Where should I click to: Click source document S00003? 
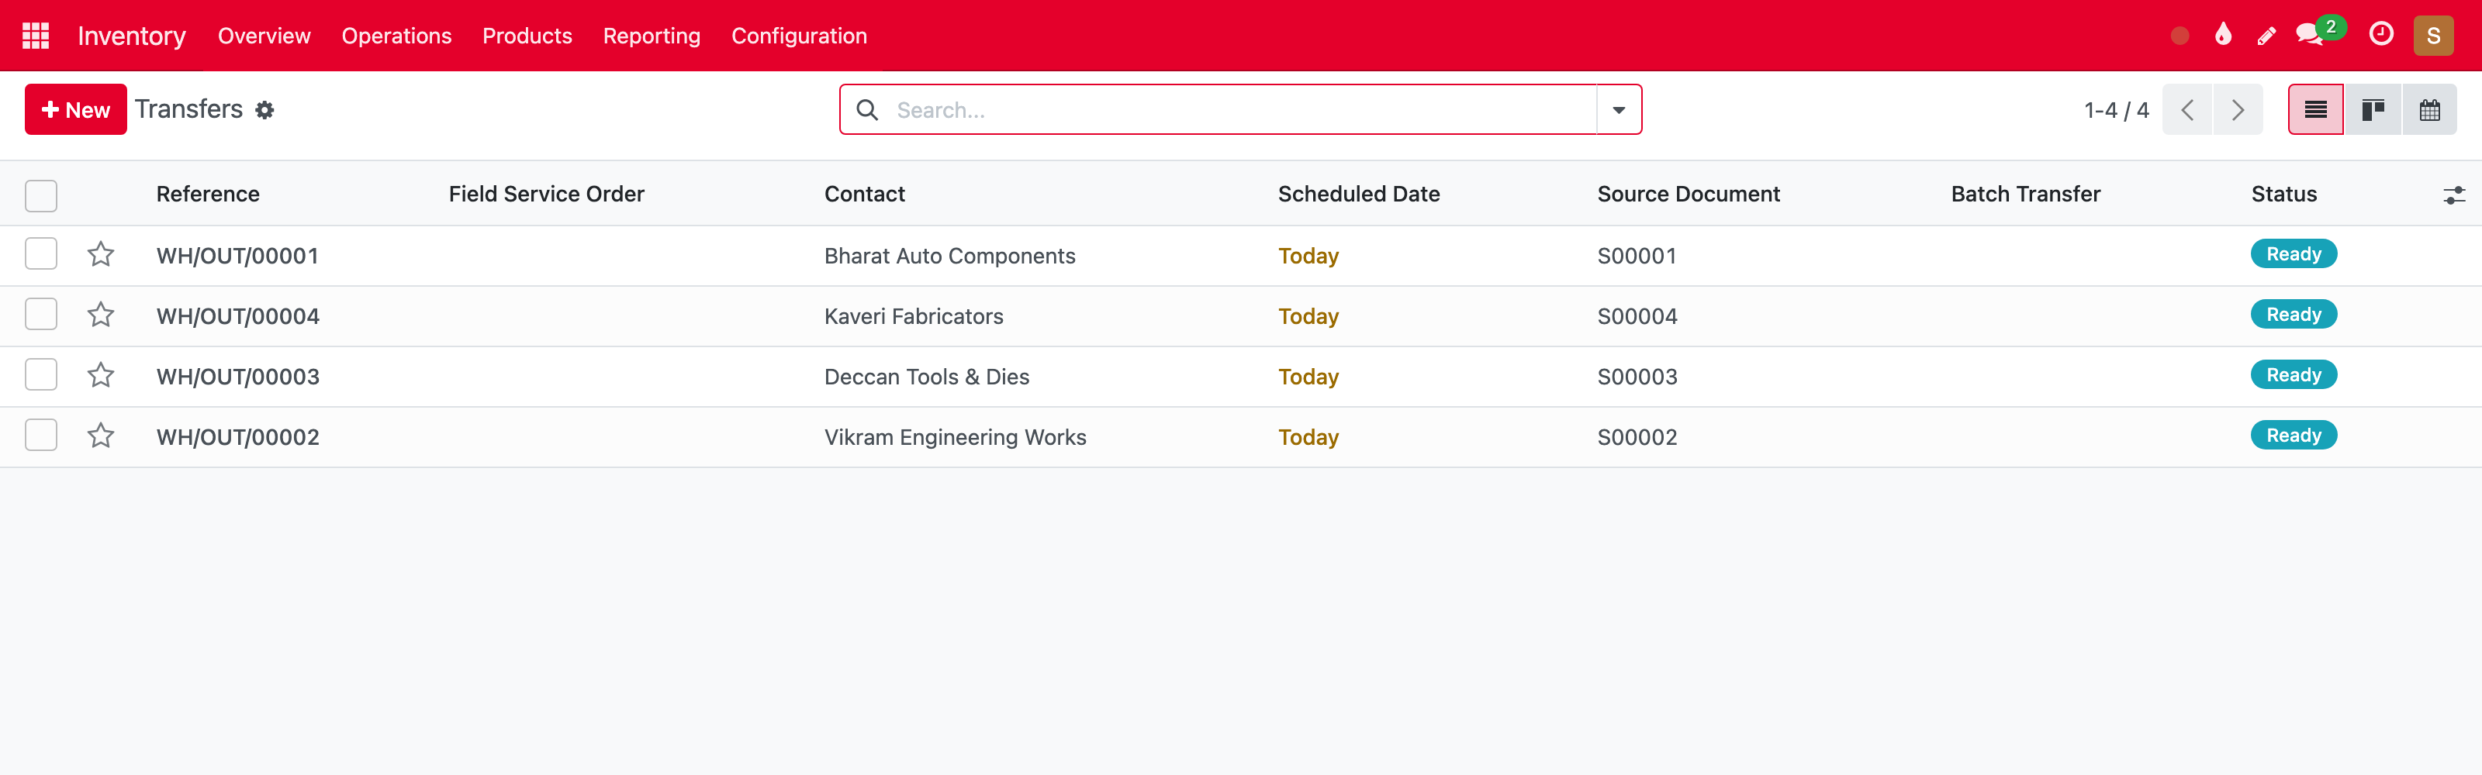(x=1637, y=377)
